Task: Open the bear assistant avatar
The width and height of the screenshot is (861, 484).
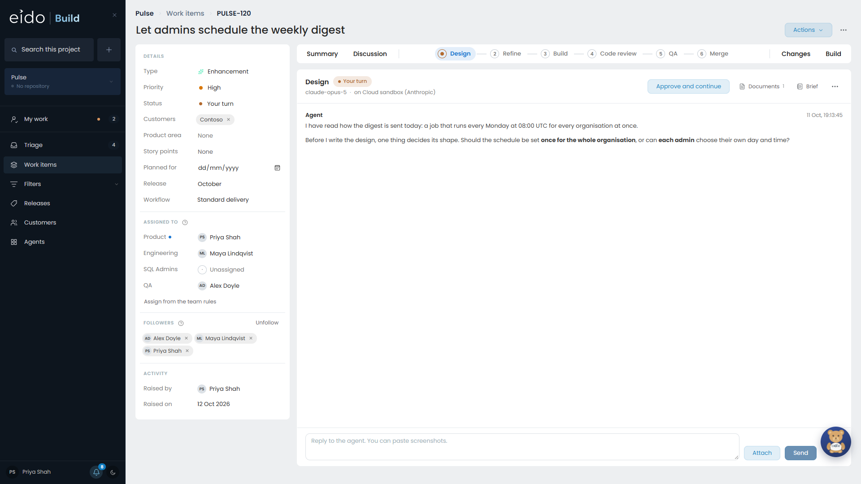Action: tap(835, 441)
